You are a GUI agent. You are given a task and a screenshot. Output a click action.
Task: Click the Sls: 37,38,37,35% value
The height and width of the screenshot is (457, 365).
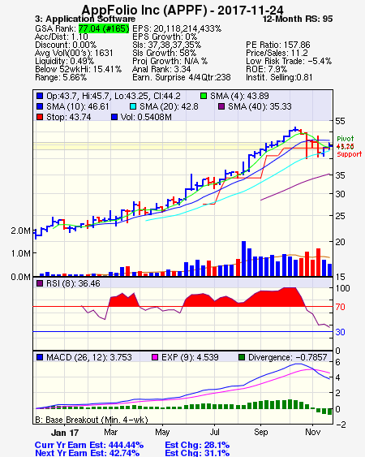[166, 45]
